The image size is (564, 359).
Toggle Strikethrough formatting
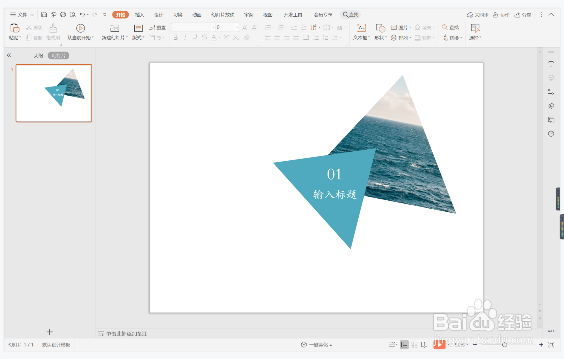tap(204, 37)
